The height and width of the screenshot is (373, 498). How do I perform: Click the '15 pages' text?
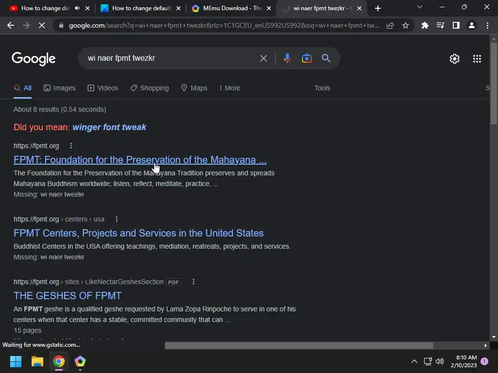[x=28, y=330]
